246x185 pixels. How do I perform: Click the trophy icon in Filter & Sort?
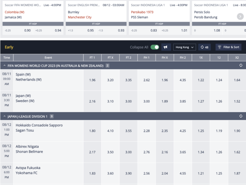point(219,47)
